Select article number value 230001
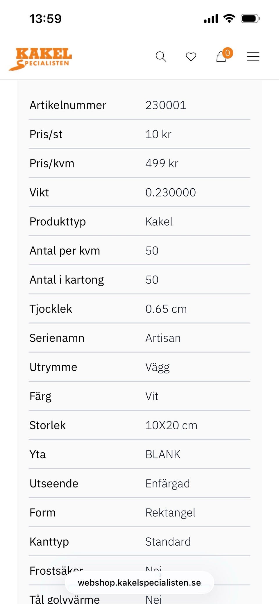Screen dimensions: 279x604 166,105
